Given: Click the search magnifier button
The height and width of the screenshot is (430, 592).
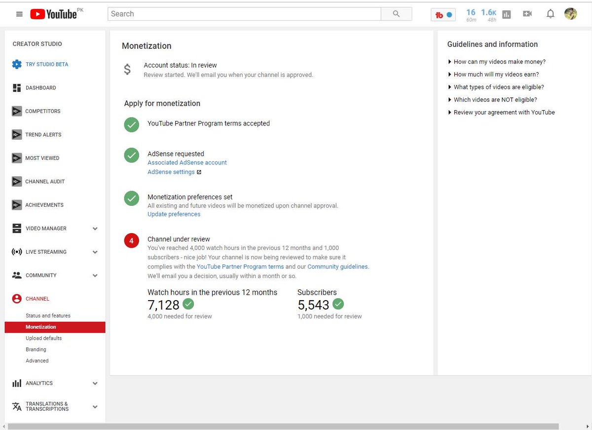Looking at the screenshot, I should 396,14.
